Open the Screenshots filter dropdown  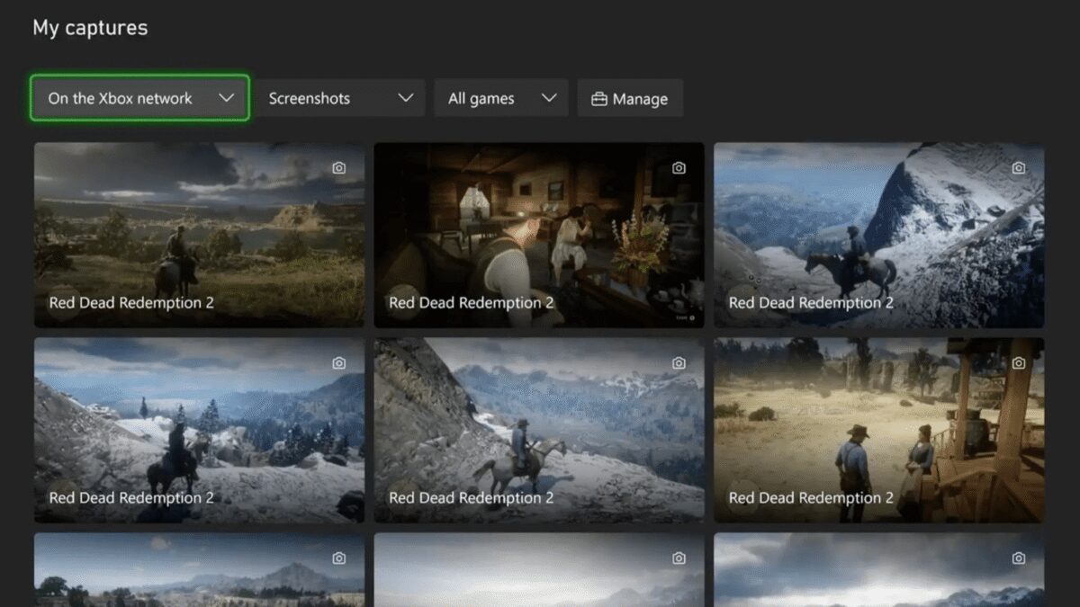342,98
